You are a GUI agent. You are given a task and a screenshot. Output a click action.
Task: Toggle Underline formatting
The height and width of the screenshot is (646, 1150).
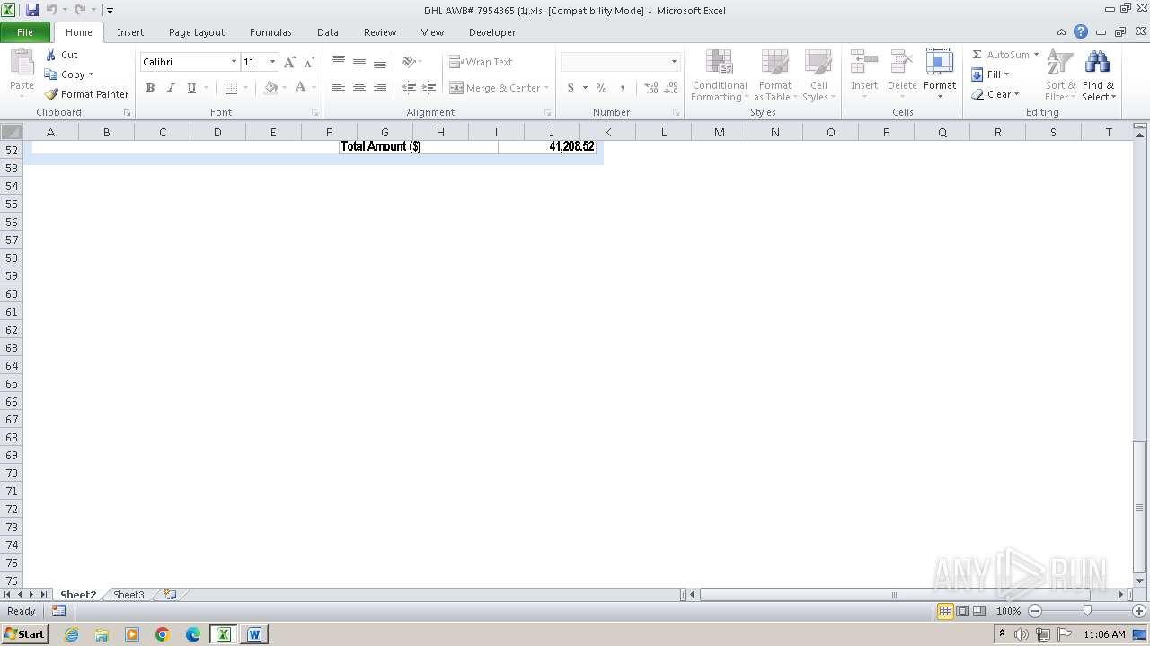[191, 88]
